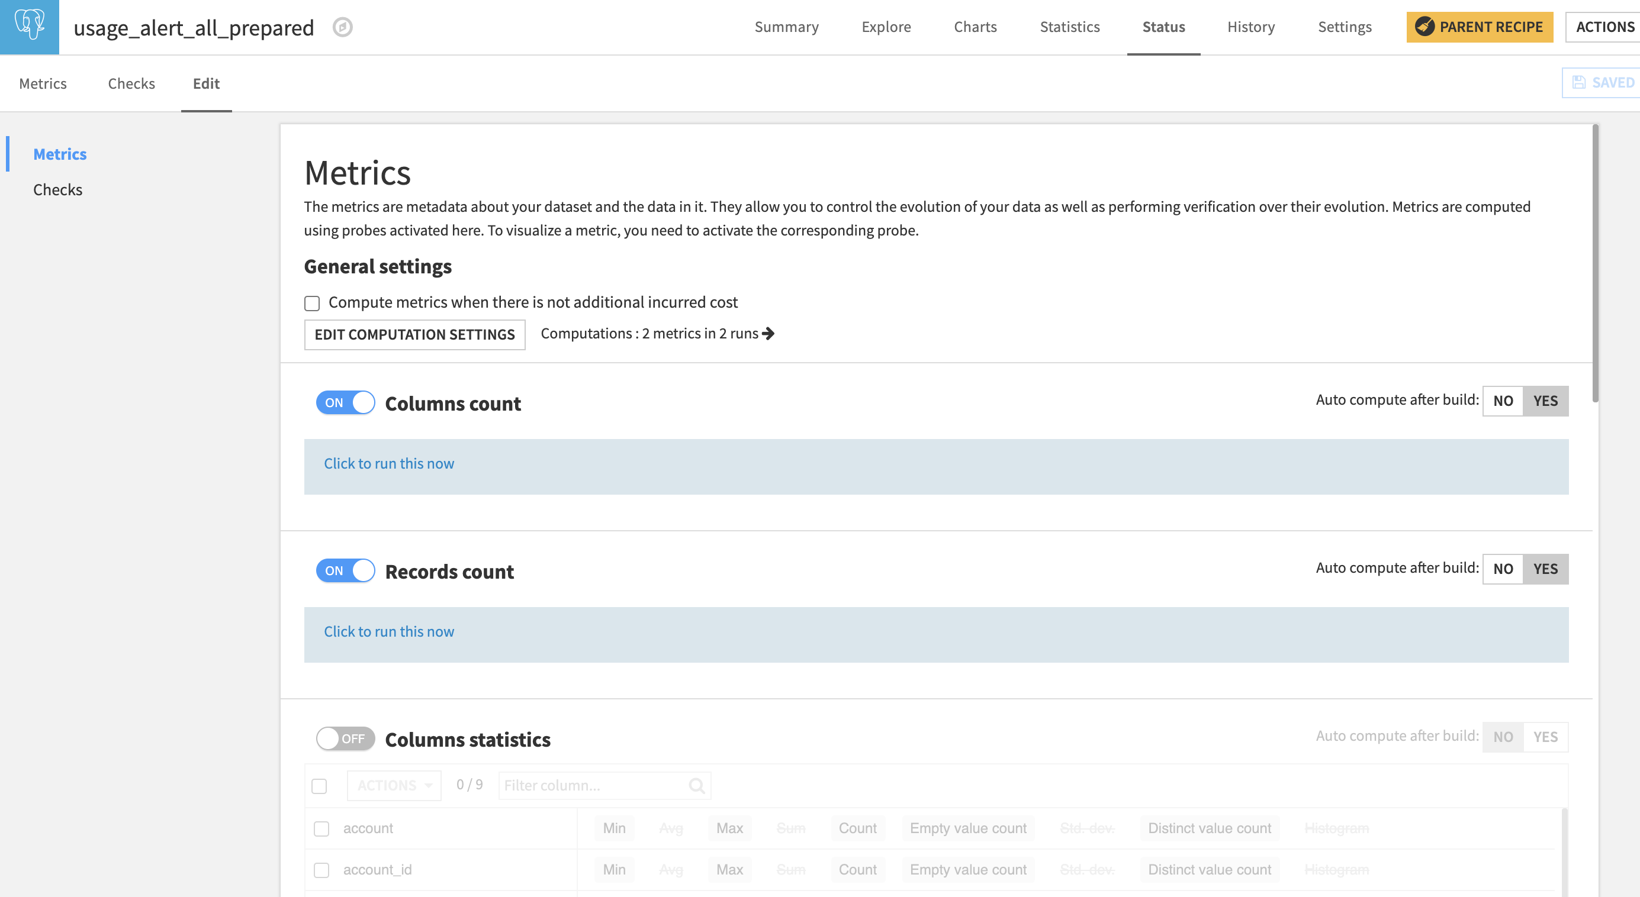The width and height of the screenshot is (1640, 897).
Task: Toggle Max for the account_id column
Action: click(x=729, y=870)
